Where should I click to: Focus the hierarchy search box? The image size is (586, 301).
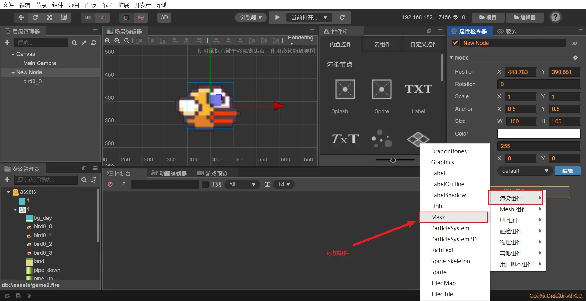(41, 43)
